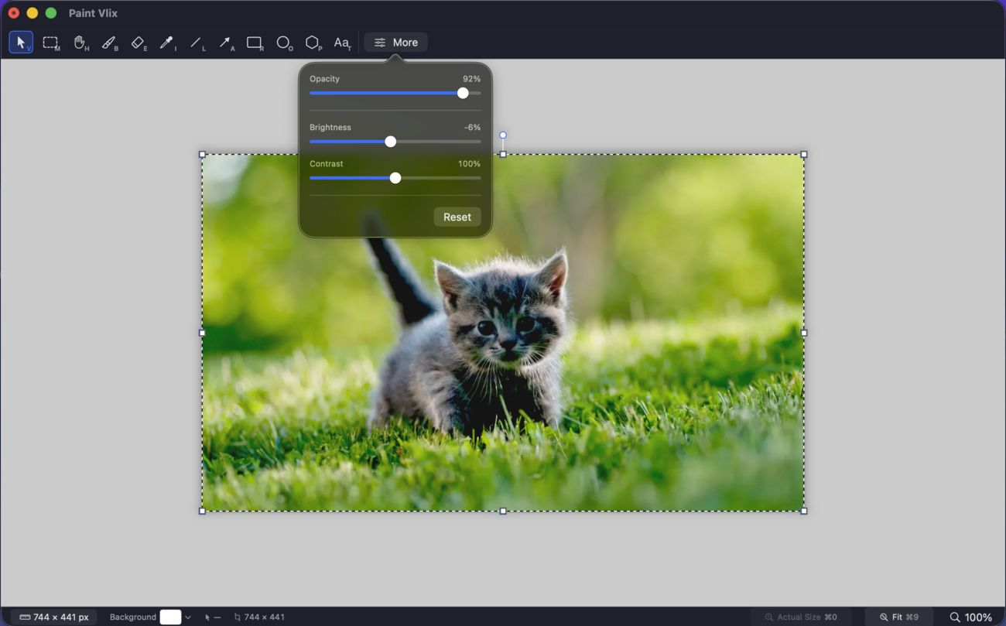Screen dimensions: 1006x626
Task: Click the Opacity 92% value
Action: 471,79
